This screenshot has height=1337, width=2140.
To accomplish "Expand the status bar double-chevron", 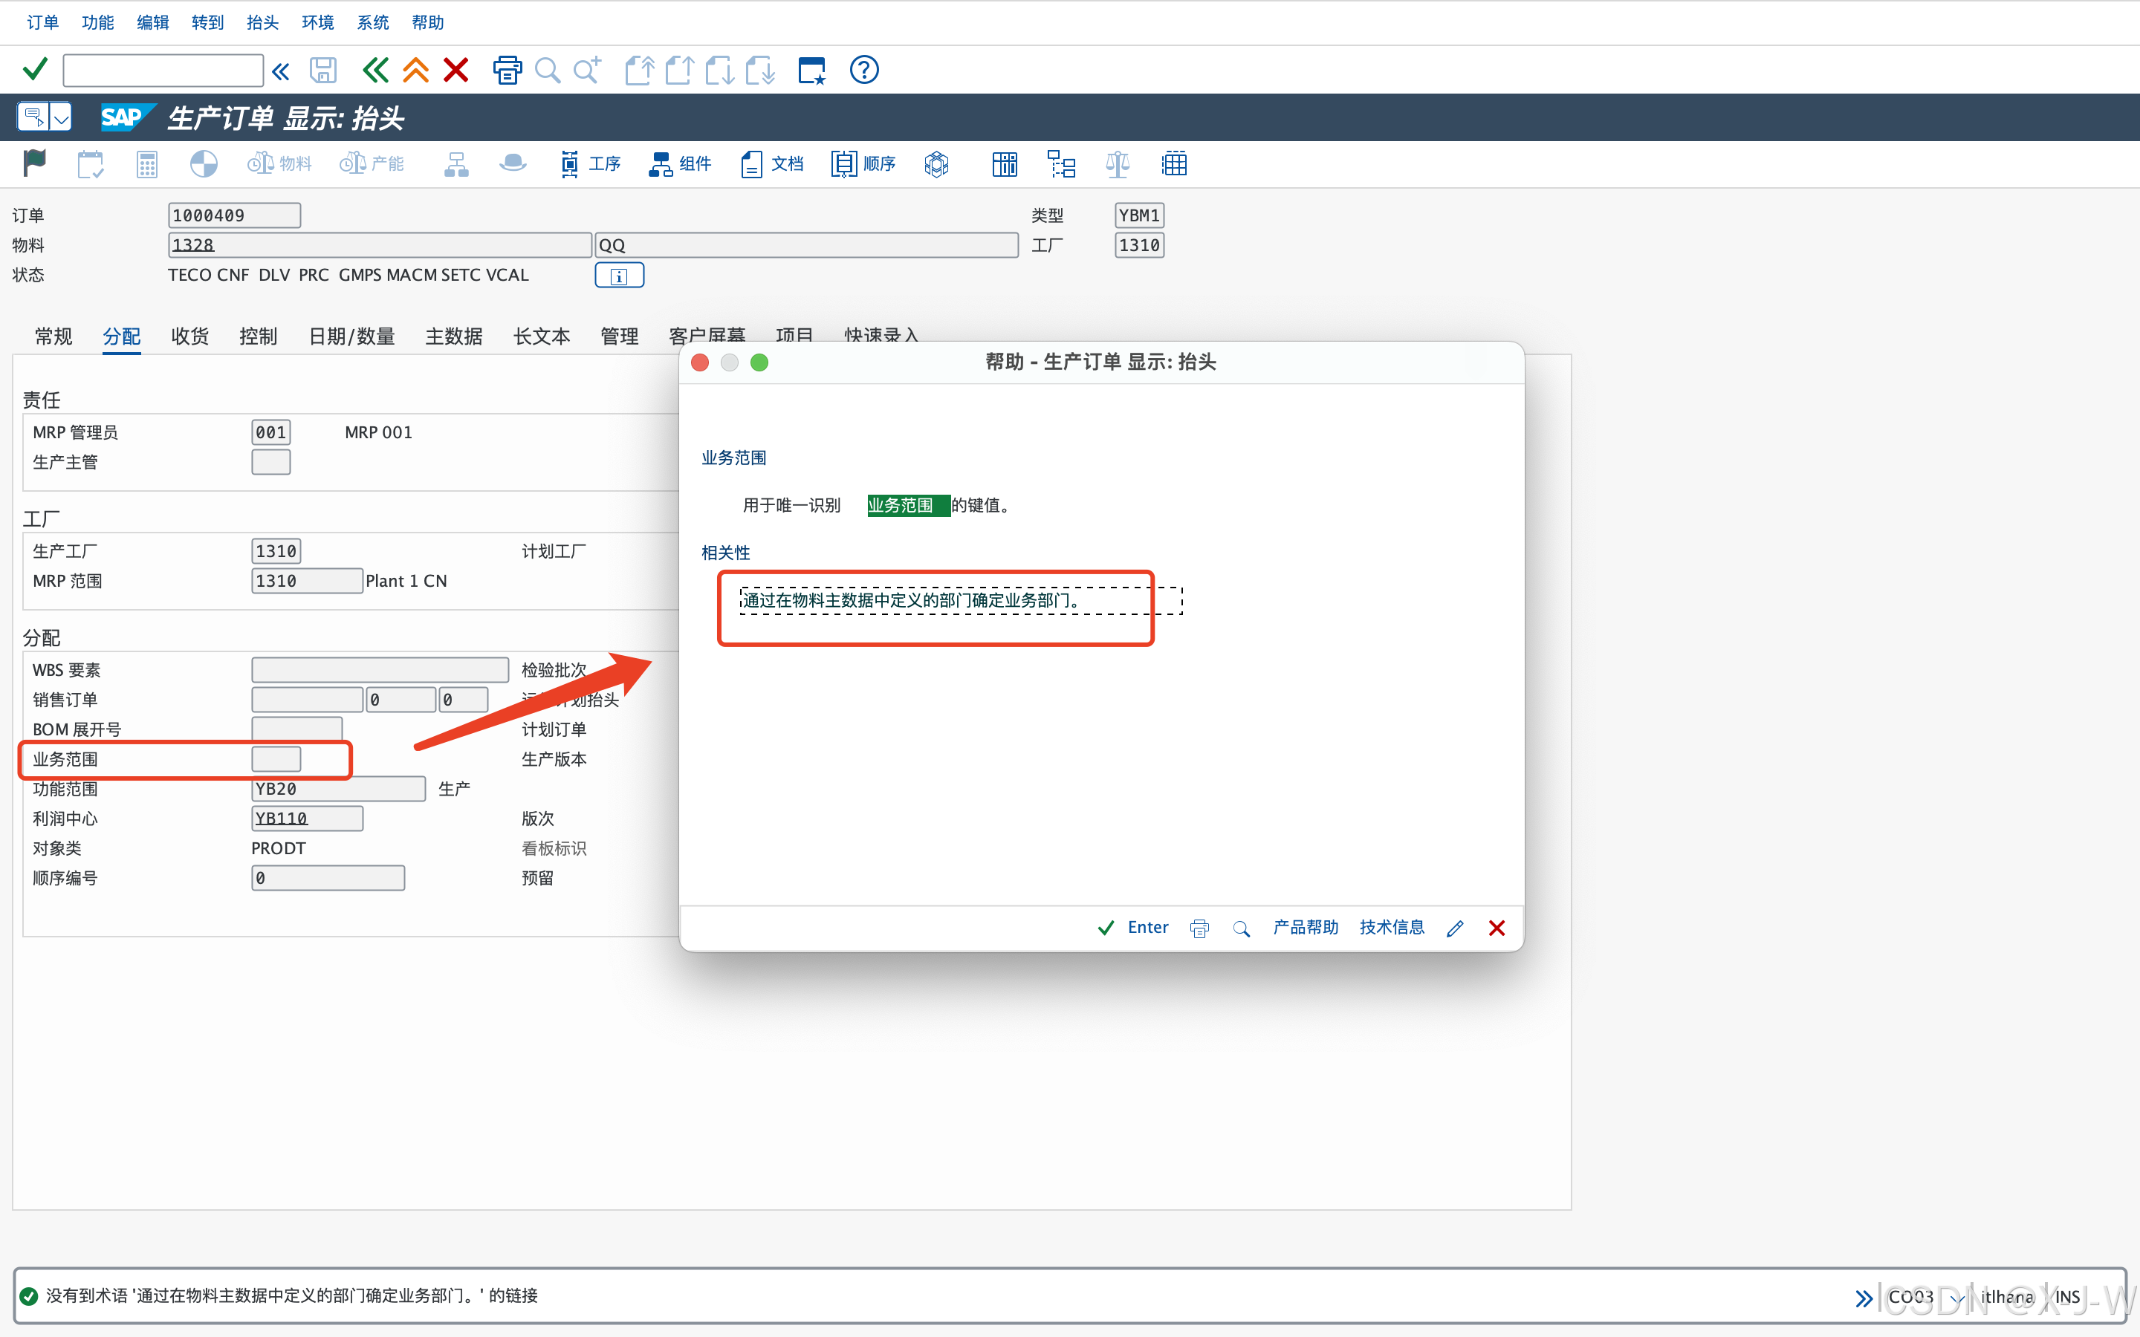I will pyautogui.click(x=1864, y=1297).
